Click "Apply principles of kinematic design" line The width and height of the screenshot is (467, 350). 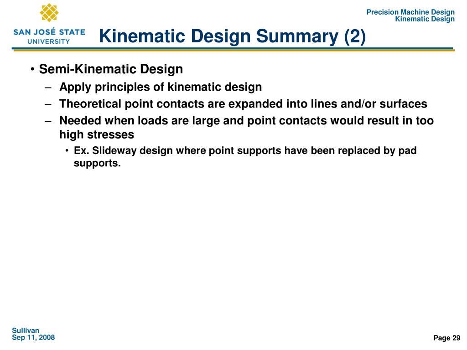click(x=161, y=87)
